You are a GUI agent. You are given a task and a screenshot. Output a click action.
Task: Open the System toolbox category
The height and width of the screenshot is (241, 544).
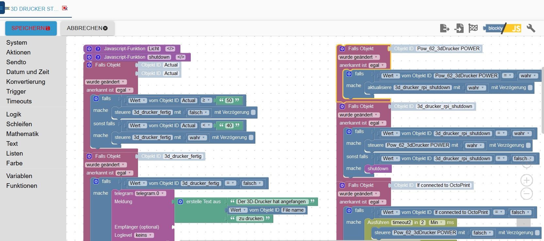(17, 42)
